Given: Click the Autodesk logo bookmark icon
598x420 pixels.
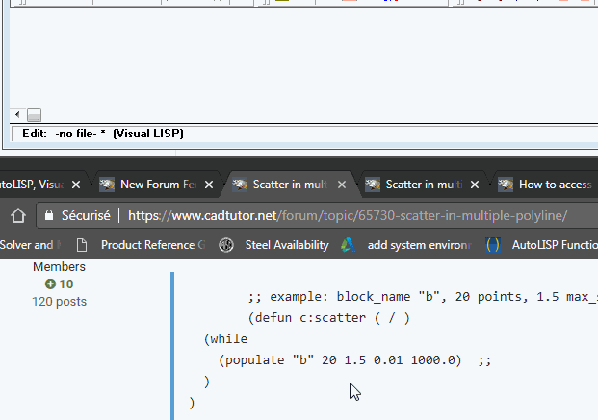Looking at the screenshot, I should [349, 245].
